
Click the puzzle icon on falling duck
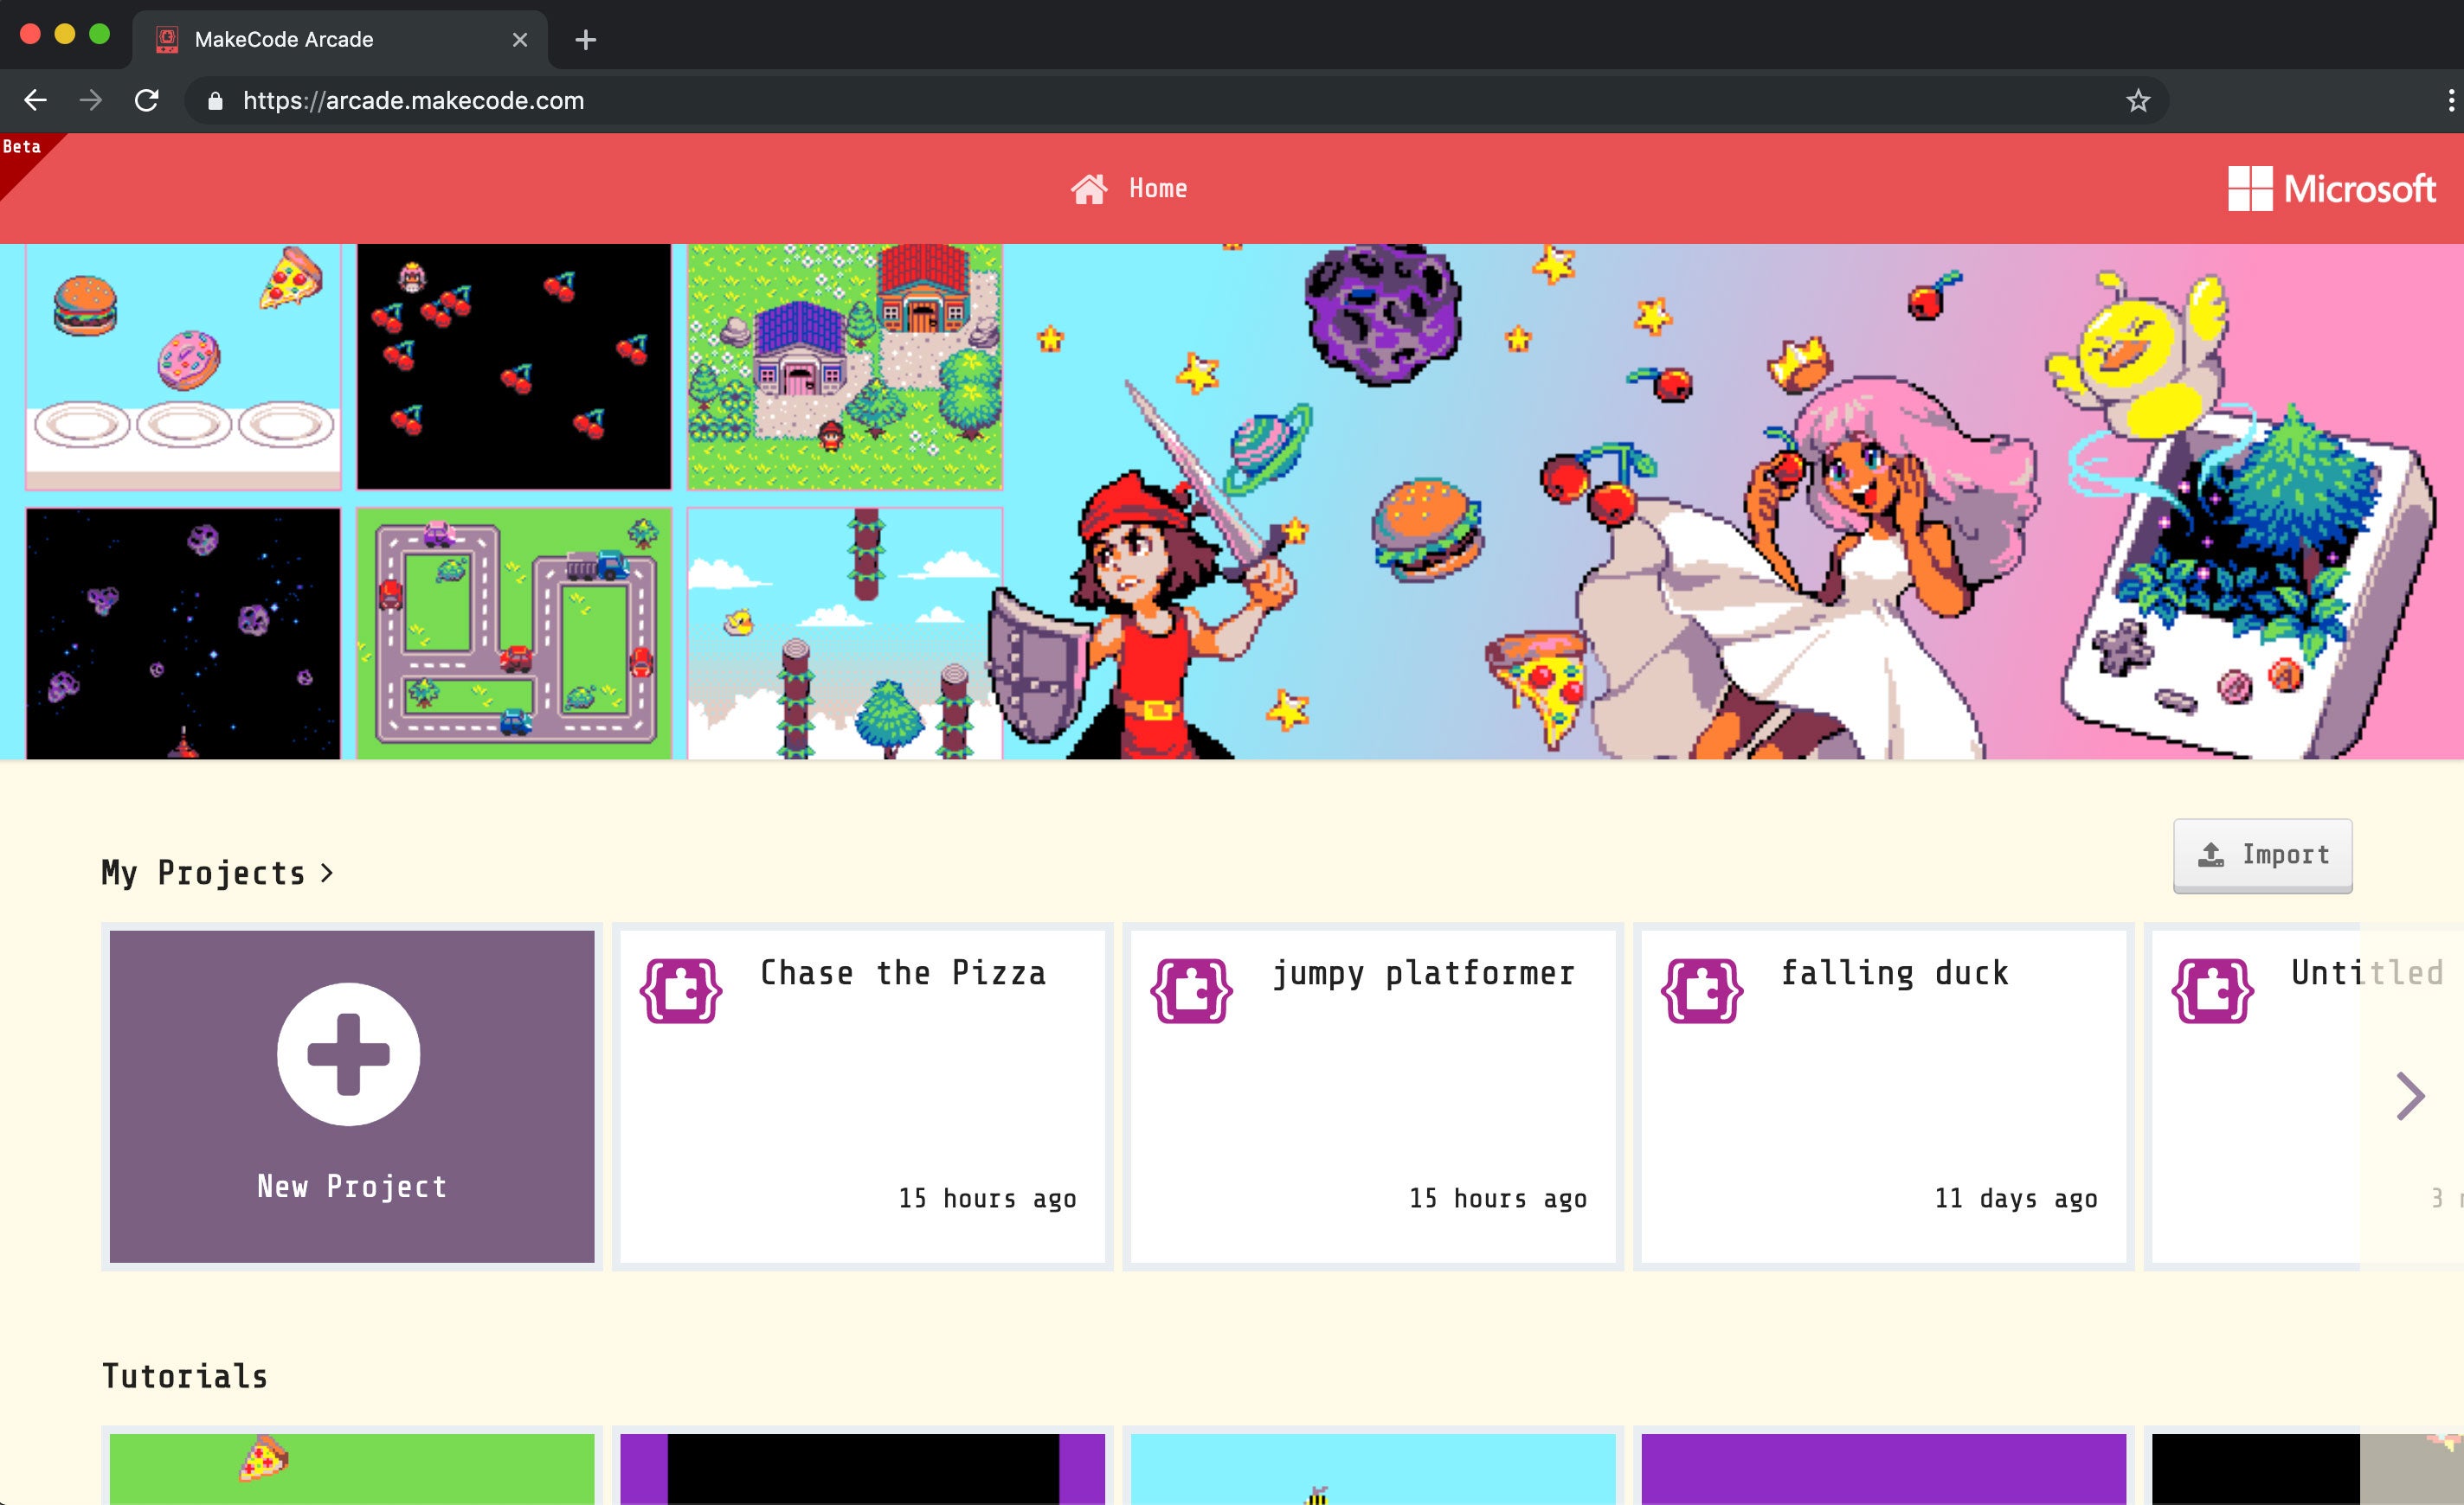tap(1702, 990)
